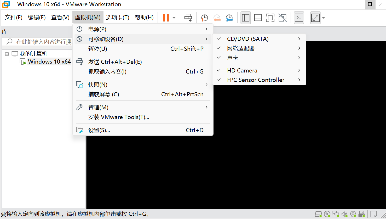
Task: Open the snapshot manager toolbar icon
Action: (x=229, y=18)
